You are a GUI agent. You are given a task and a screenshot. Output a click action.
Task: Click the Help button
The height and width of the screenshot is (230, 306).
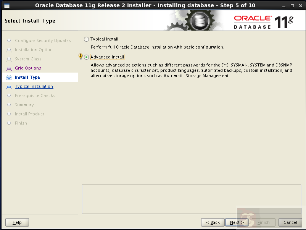coord(17,222)
